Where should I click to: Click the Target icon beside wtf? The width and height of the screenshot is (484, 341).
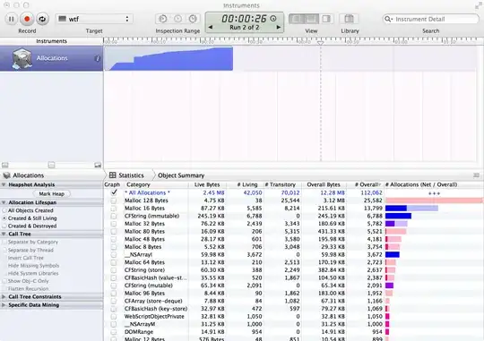pos(63,19)
